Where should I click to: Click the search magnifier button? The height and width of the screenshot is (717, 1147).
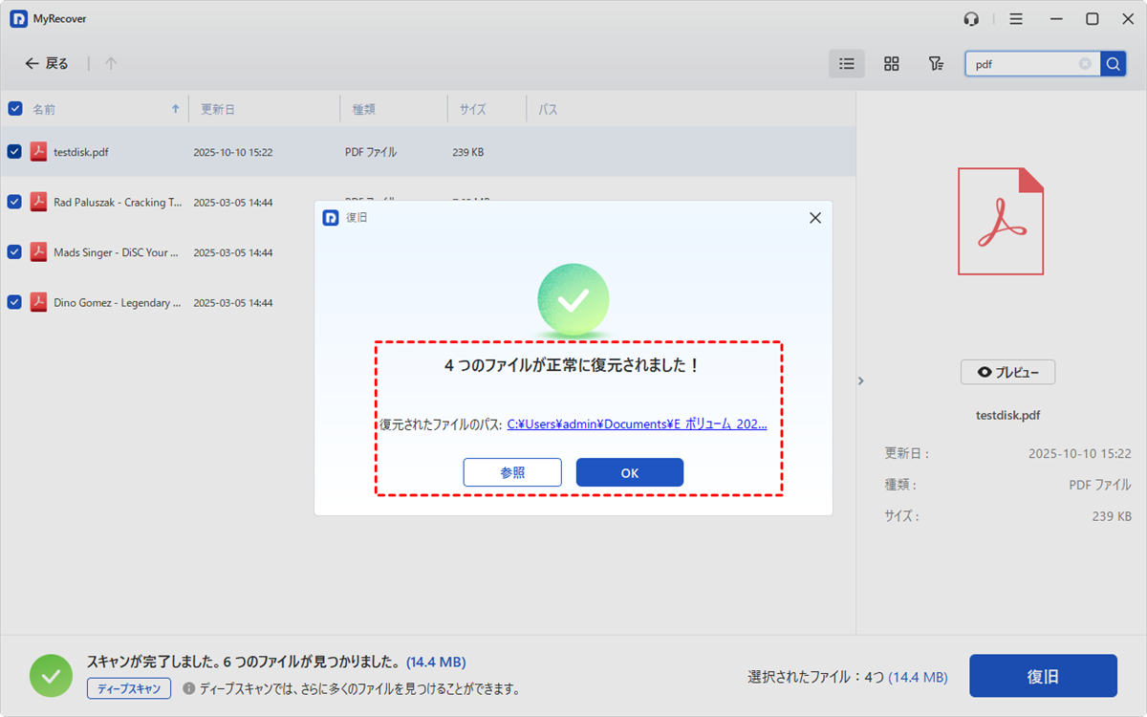[1113, 64]
